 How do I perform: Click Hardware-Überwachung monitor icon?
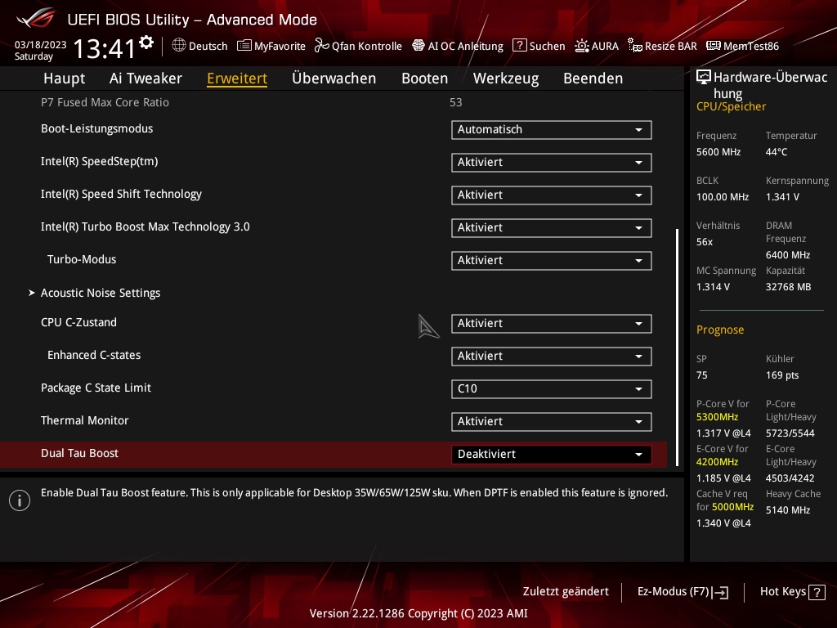(x=704, y=77)
